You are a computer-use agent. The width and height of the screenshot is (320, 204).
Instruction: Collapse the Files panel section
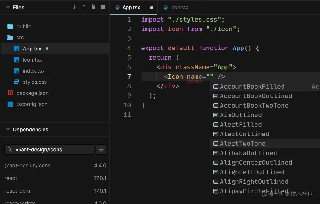[8, 7]
